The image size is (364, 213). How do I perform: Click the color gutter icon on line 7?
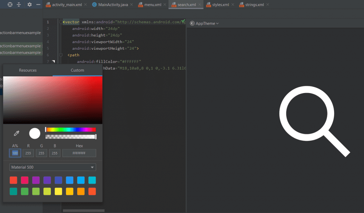pos(54,62)
